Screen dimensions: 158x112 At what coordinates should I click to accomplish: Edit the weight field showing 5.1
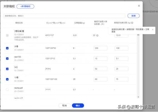[121, 59]
